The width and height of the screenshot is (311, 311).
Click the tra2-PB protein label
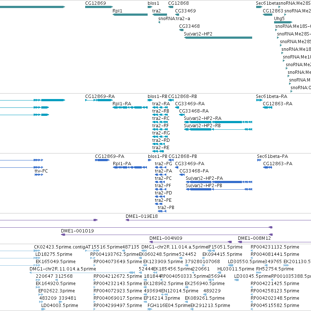coord(166,208)
